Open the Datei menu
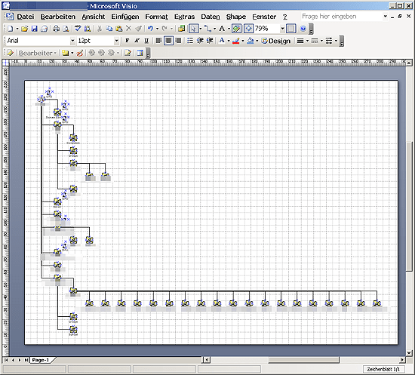 [26, 17]
